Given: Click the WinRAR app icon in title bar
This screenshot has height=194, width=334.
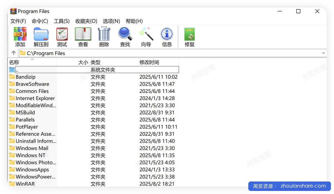Looking at the screenshot, I should click(13, 11).
